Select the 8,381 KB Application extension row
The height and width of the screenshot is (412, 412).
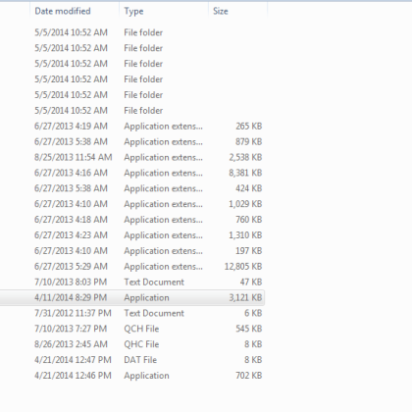click(132, 173)
